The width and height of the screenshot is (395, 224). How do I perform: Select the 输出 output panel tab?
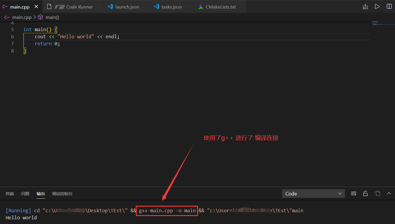point(41,194)
